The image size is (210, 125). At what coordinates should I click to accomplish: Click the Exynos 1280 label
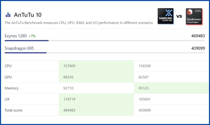[x=16, y=36]
